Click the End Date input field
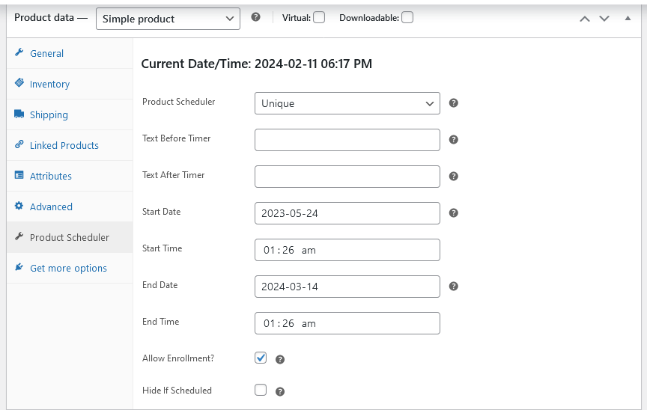The image size is (647, 410). 347,287
